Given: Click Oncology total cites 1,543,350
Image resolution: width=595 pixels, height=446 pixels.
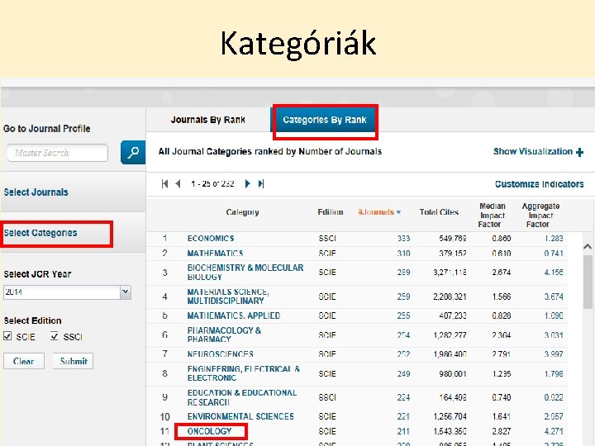Looking at the screenshot, I should [450, 431].
